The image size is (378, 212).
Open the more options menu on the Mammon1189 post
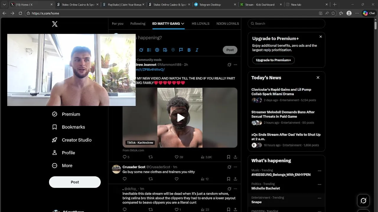click(x=235, y=64)
